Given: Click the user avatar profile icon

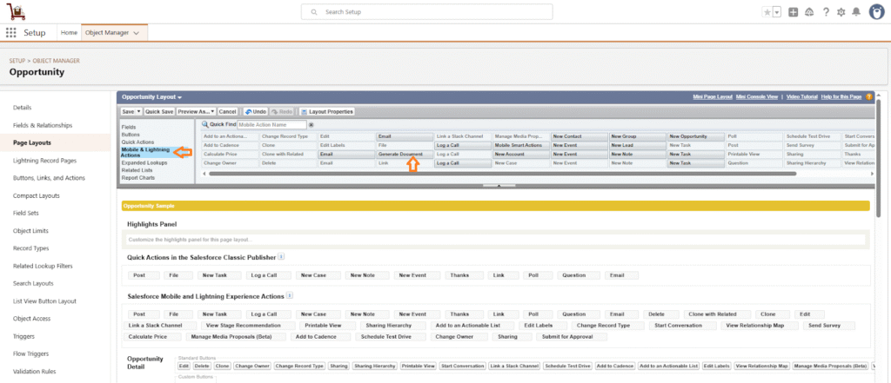Looking at the screenshot, I should pos(876,12).
